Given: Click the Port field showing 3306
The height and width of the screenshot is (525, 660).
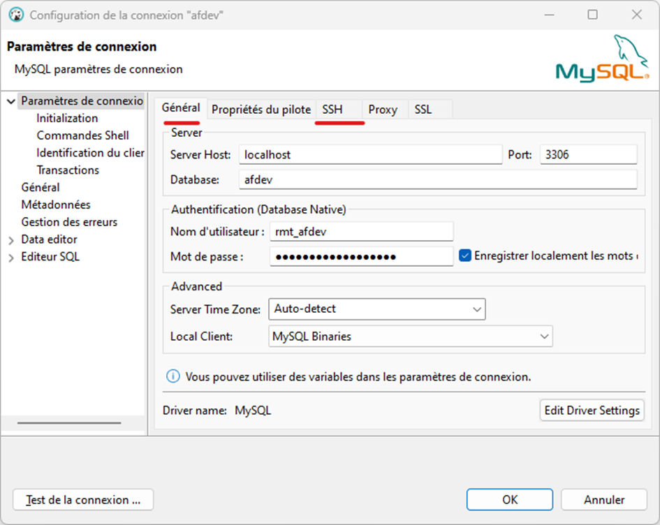Looking at the screenshot, I should (589, 154).
